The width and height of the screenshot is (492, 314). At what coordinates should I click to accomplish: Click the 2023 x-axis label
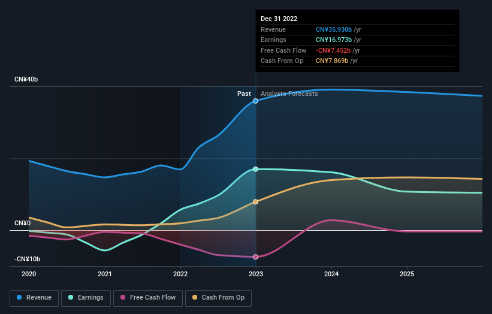[x=256, y=274]
